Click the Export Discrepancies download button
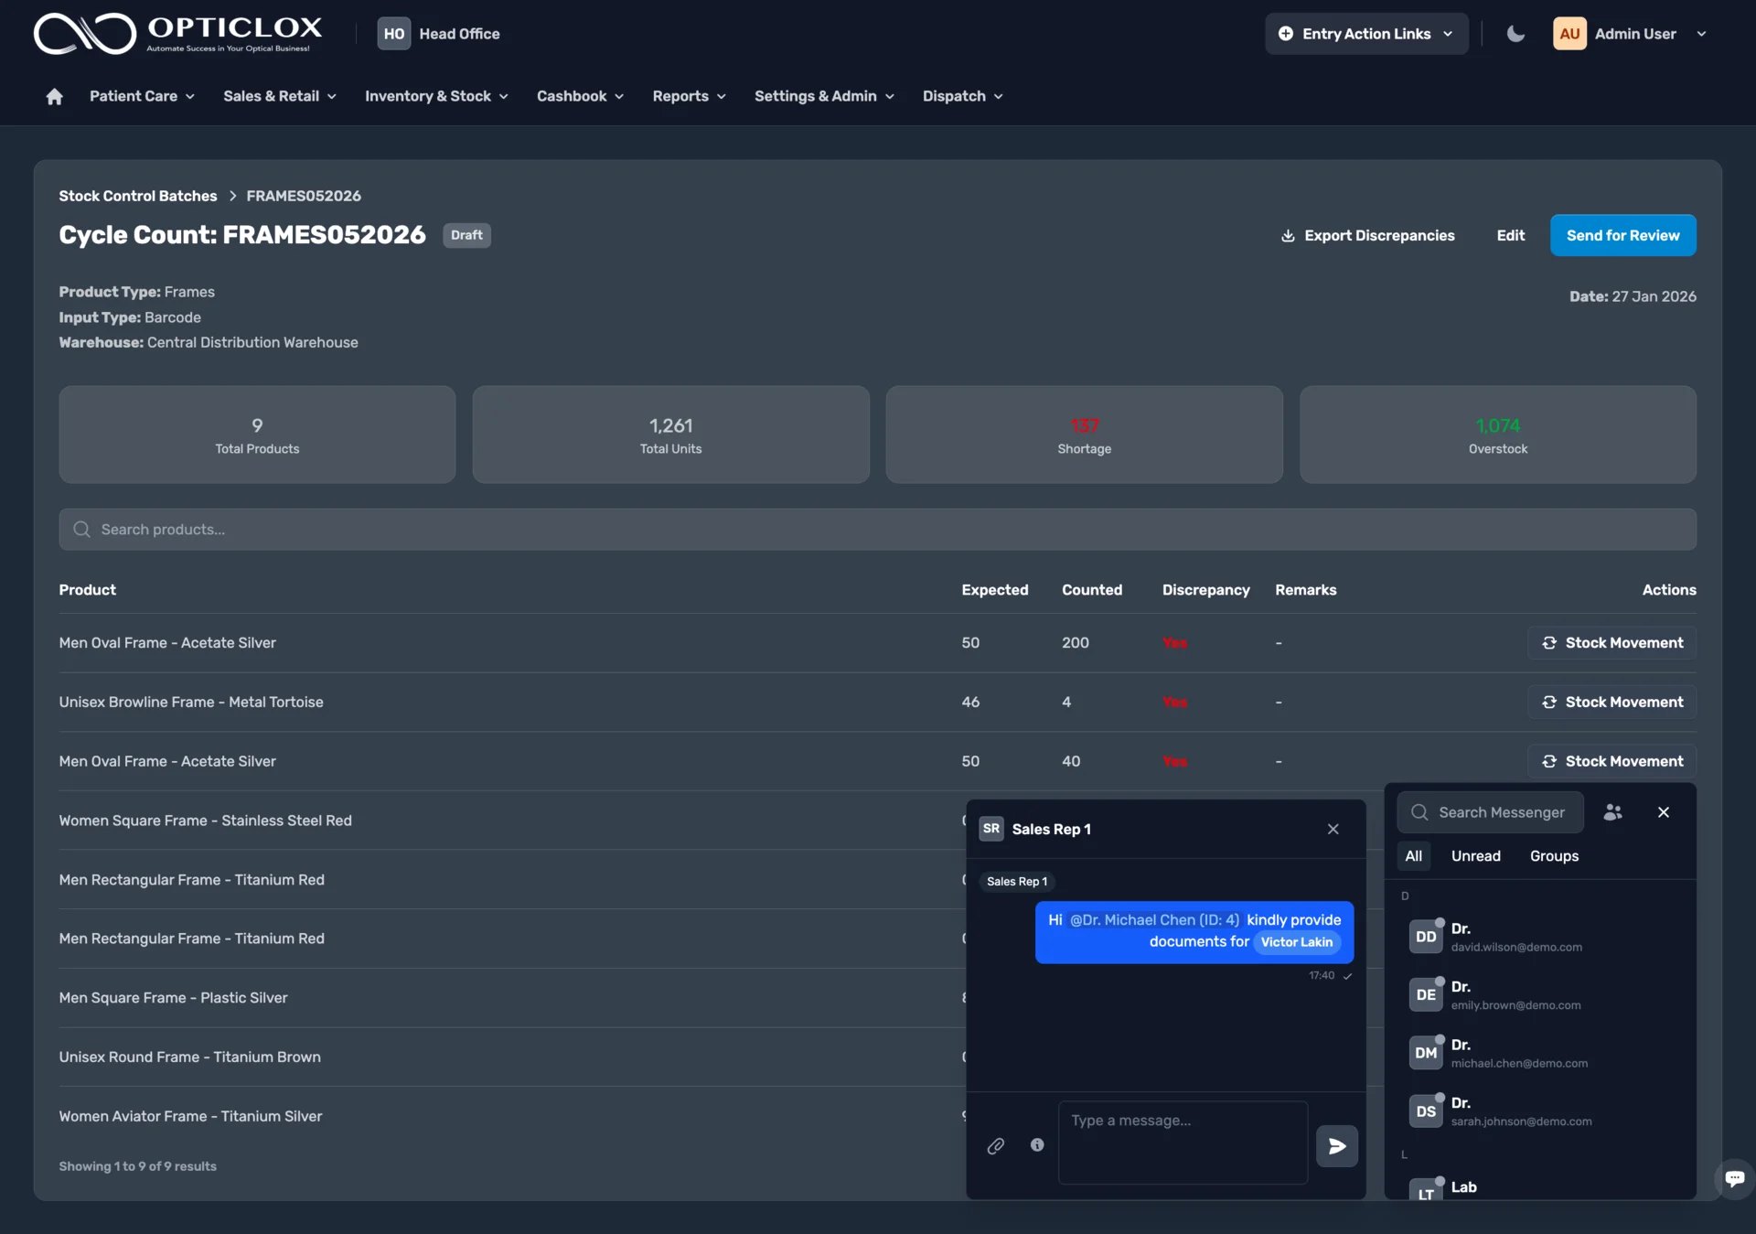 point(1367,235)
